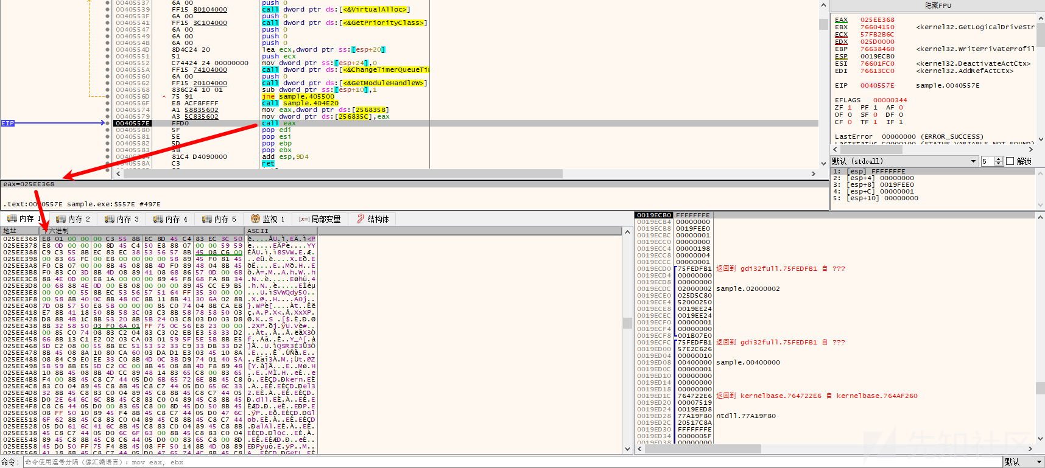This screenshot has width=1045, height=468.
Task: Open the 内存 2 dump tab
Action: pos(72,219)
